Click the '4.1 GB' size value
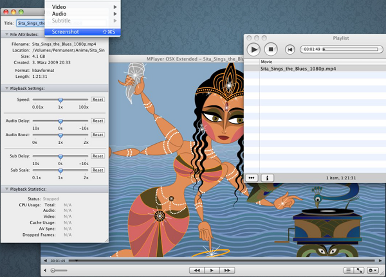The width and height of the screenshot is (386, 277). tap(39, 57)
